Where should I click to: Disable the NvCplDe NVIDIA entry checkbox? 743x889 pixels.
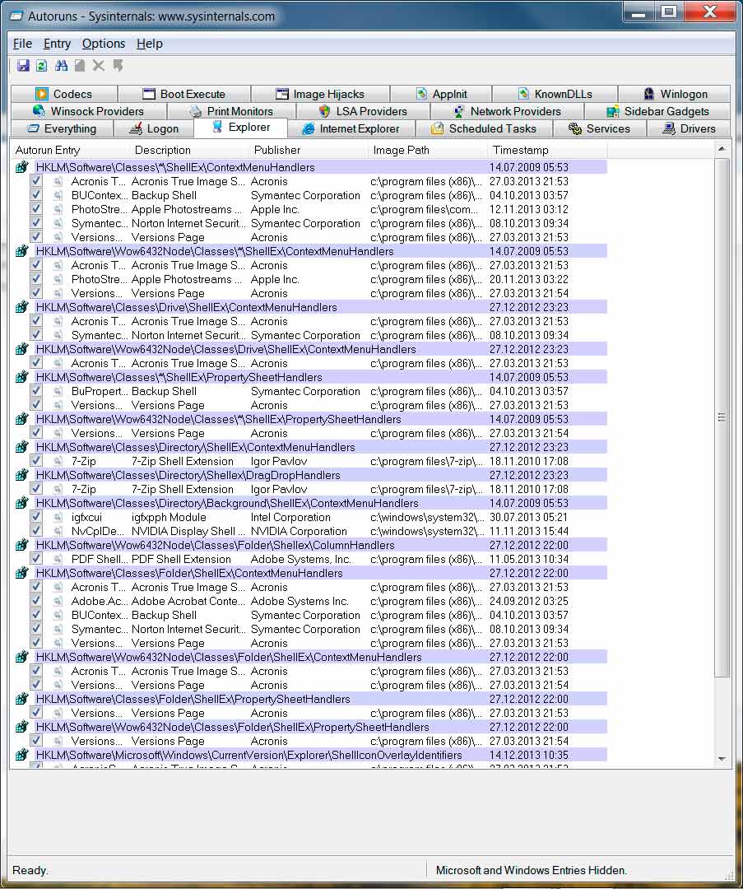(35, 531)
